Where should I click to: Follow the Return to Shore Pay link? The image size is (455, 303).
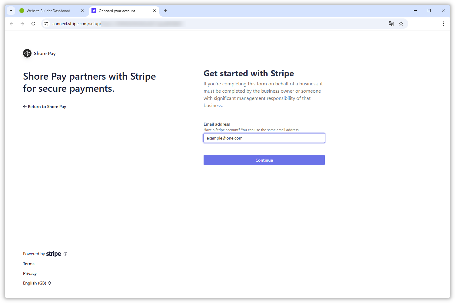pyautogui.click(x=45, y=107)
